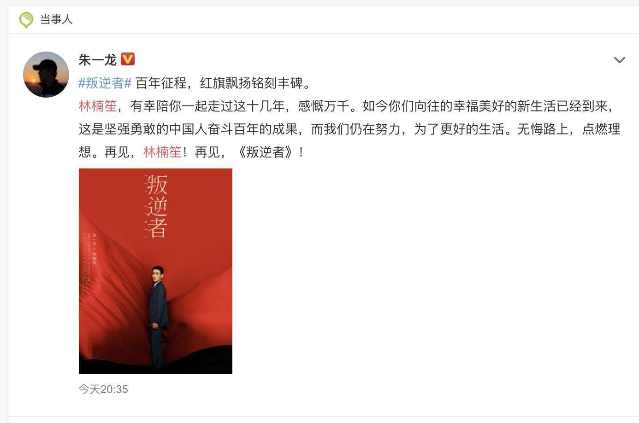Image resolution: width=639 pixels, height=423 pixels.
Task: View the 叛逆者 red poster image
Action: [155, 271]
